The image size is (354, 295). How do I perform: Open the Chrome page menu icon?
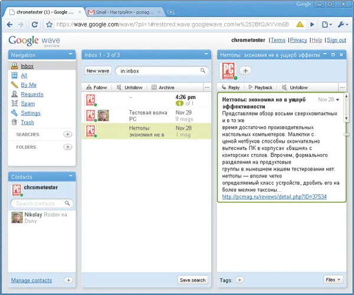(x=326, y=24)
